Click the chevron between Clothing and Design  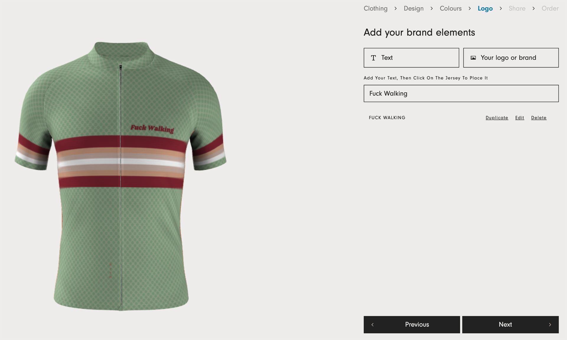coord(395,9)
